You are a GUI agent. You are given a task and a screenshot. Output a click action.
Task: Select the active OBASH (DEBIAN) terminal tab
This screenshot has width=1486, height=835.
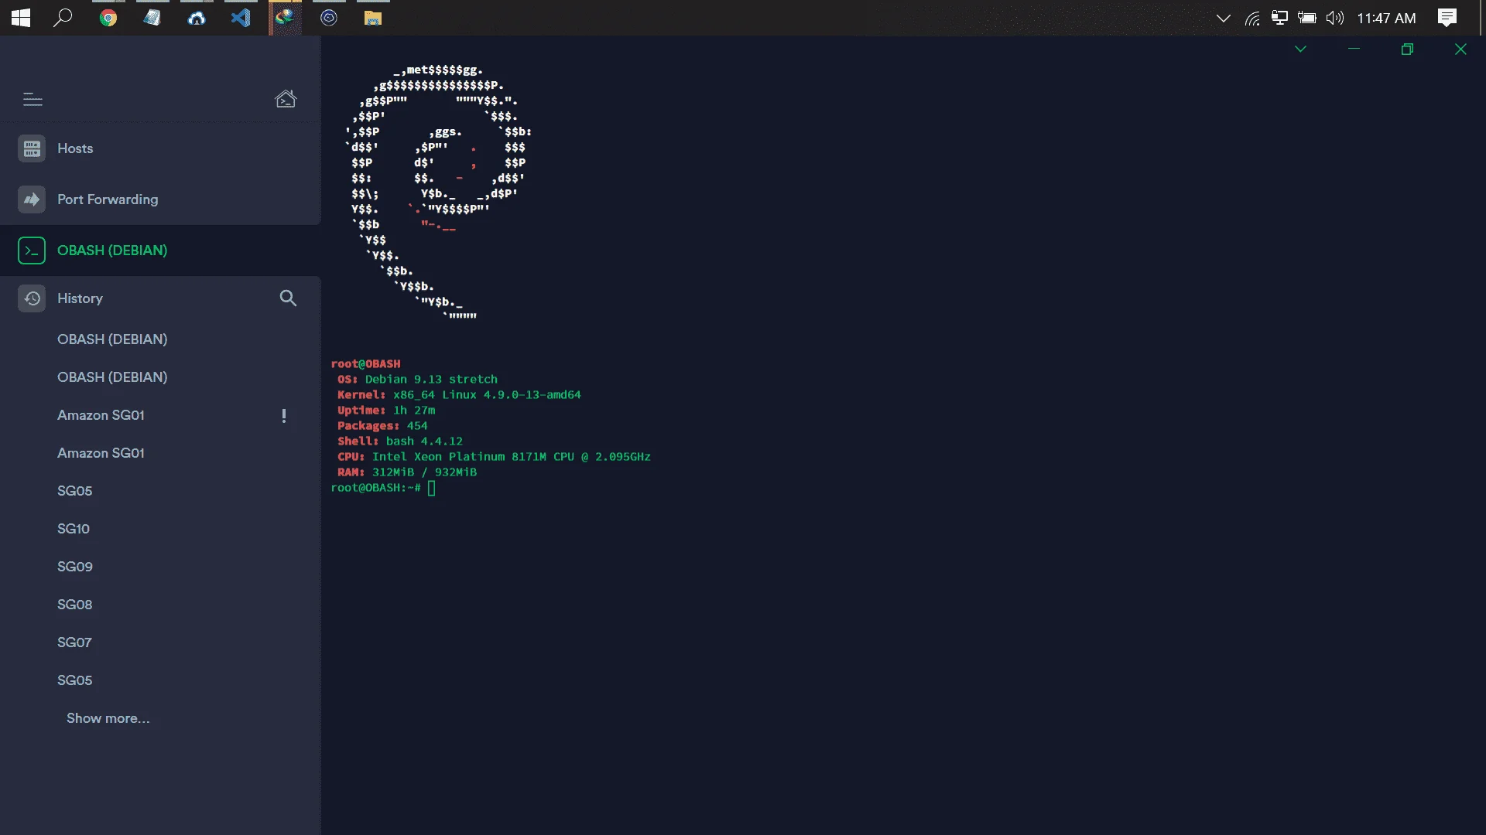point(160,250)
